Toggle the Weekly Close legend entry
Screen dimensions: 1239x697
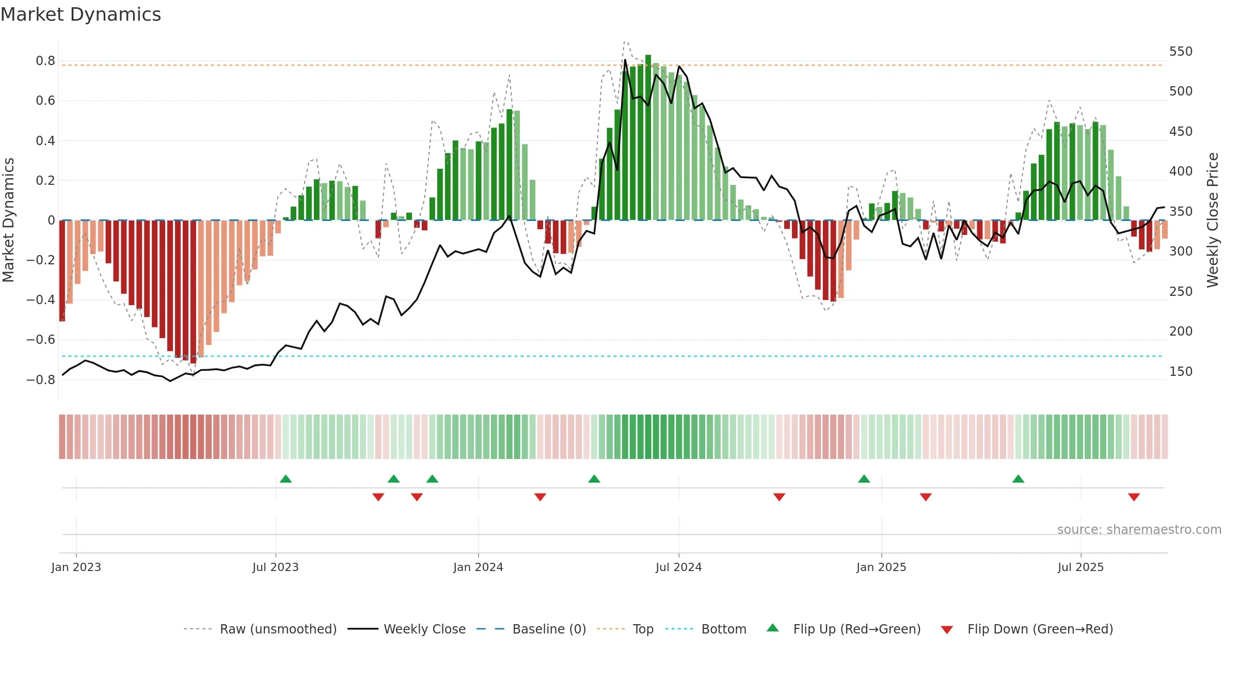(x=406, y=629)
